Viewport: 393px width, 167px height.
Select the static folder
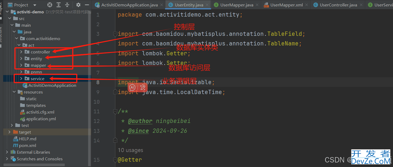[x=31, y=99]
